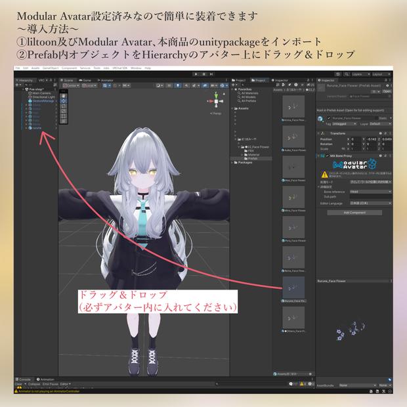Open the VRChat SDK menu

point(119,68)
